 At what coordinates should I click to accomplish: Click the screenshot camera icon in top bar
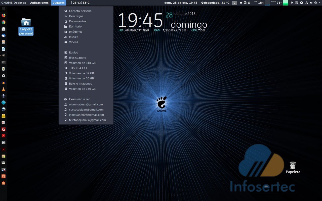click(x=249, y=3)
